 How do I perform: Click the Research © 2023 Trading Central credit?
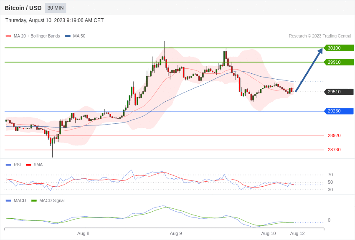[320, 36]
